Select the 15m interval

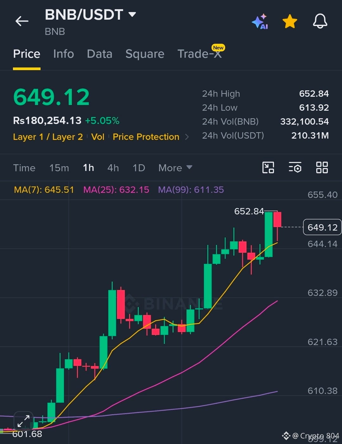point(59,168)
